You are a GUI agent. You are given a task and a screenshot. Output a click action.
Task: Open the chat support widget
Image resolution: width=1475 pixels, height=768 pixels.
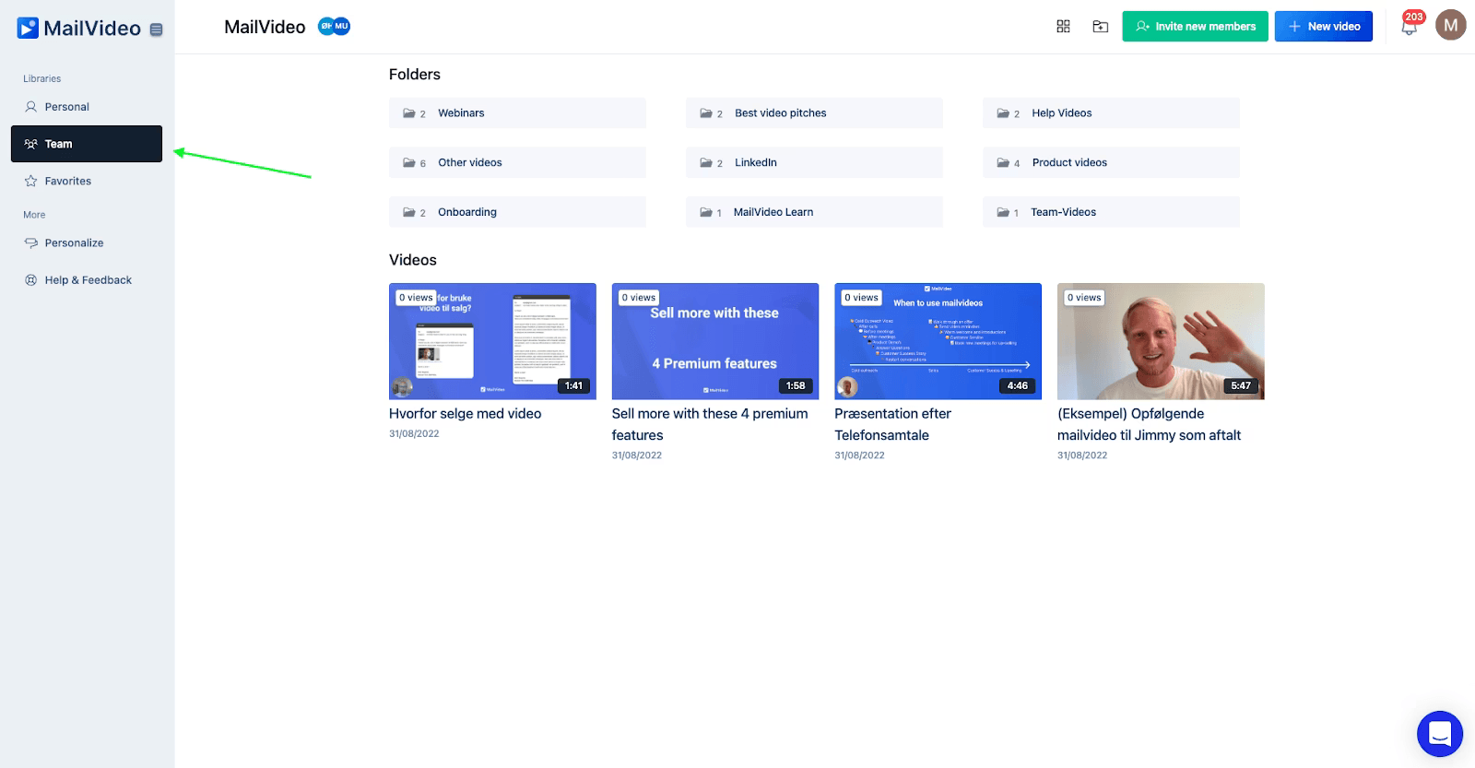pyautogui.click(x=1439, y=734)
